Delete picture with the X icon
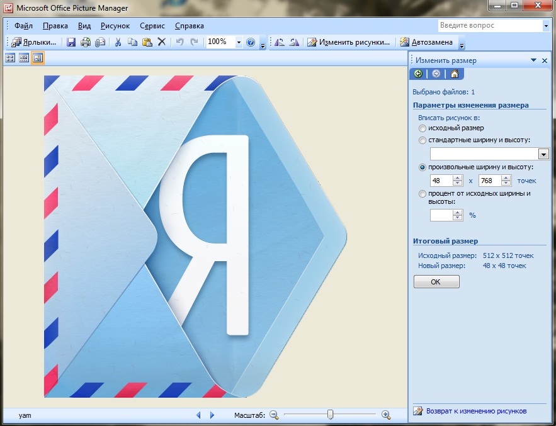Screen dimensions: 556x426 [x=162, y=42]
